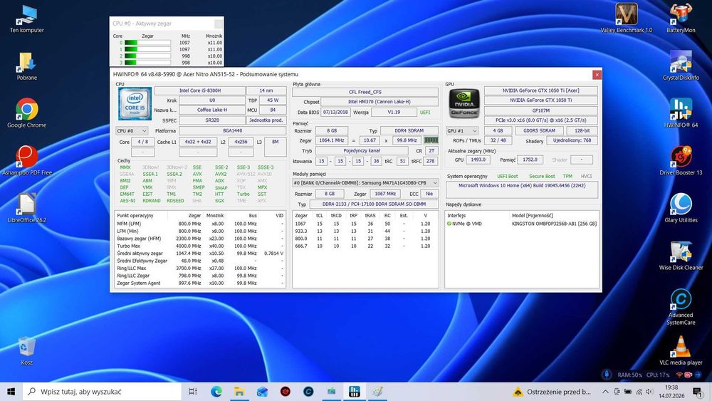Image resolution: width=712 pixels, height=401 pixels.
Task: Open LibreOffice 26.2 desktop icon
Action: pyautogui.click(x=27, y=208)
